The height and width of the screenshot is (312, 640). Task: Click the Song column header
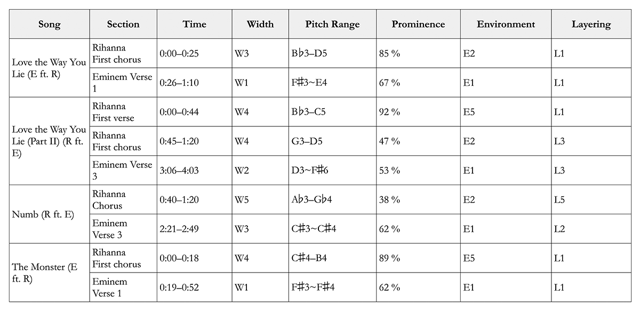click(49, 24)
